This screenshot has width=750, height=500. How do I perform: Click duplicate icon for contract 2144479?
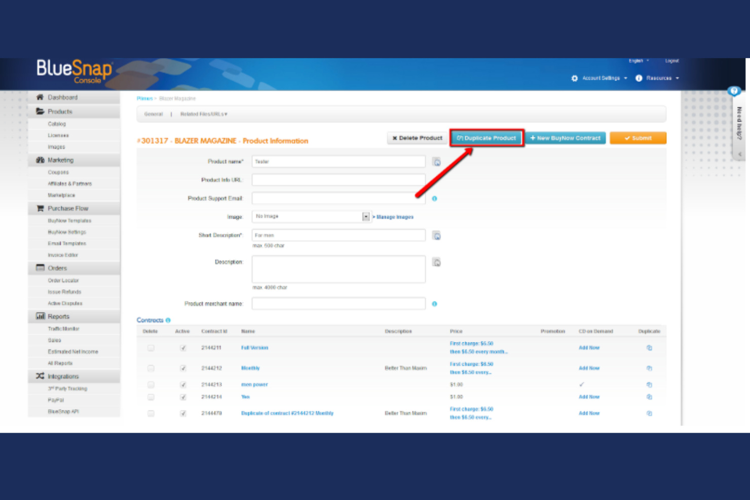click(649, 413)
